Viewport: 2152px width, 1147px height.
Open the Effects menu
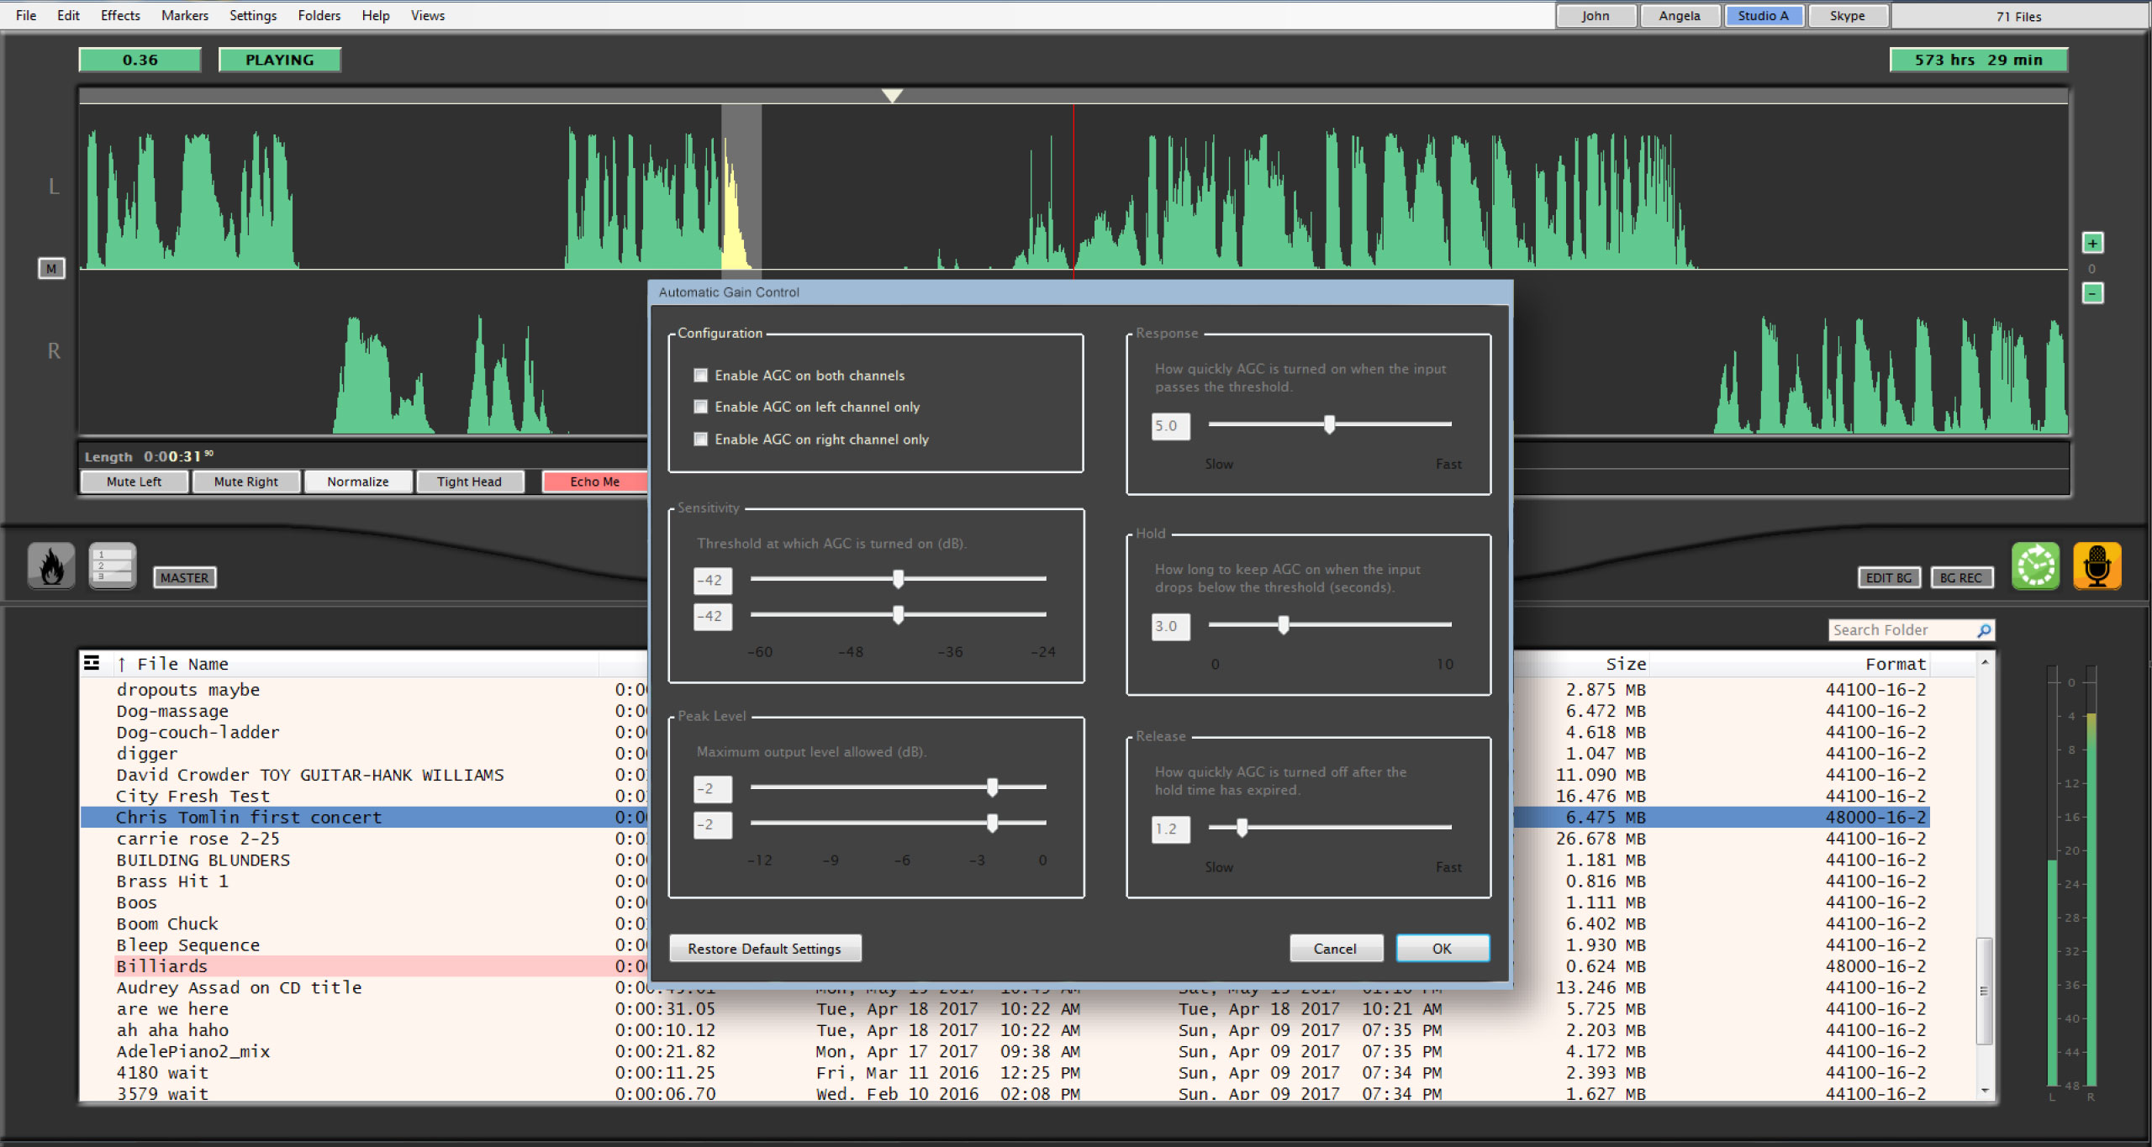[120, 15]
